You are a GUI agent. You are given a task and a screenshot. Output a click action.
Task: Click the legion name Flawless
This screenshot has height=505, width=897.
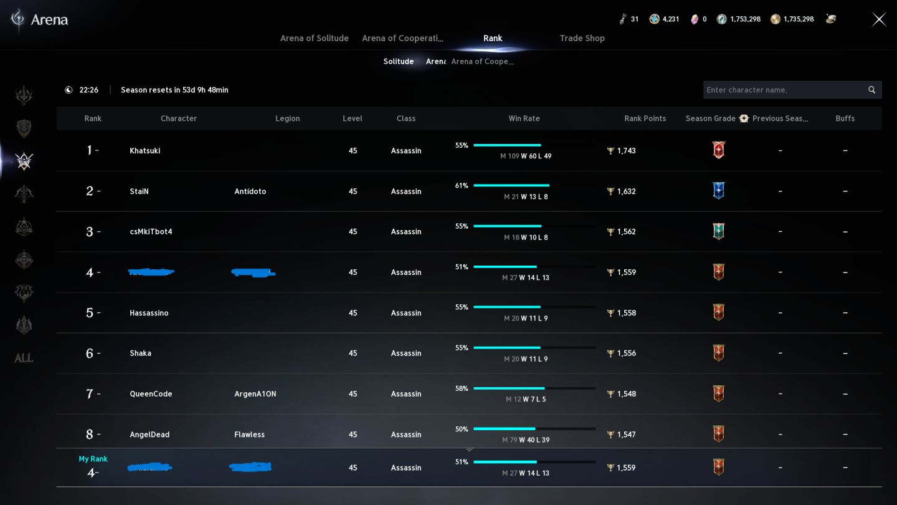250,435
